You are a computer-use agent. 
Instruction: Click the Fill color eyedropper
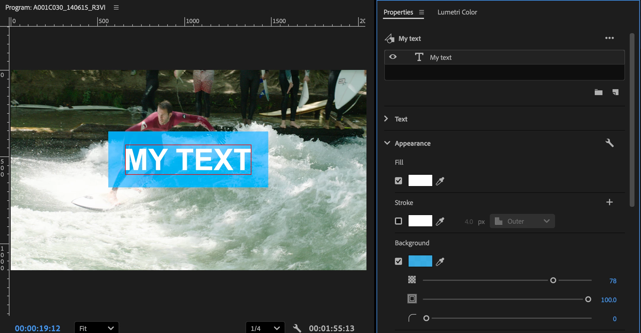[440, 181]
